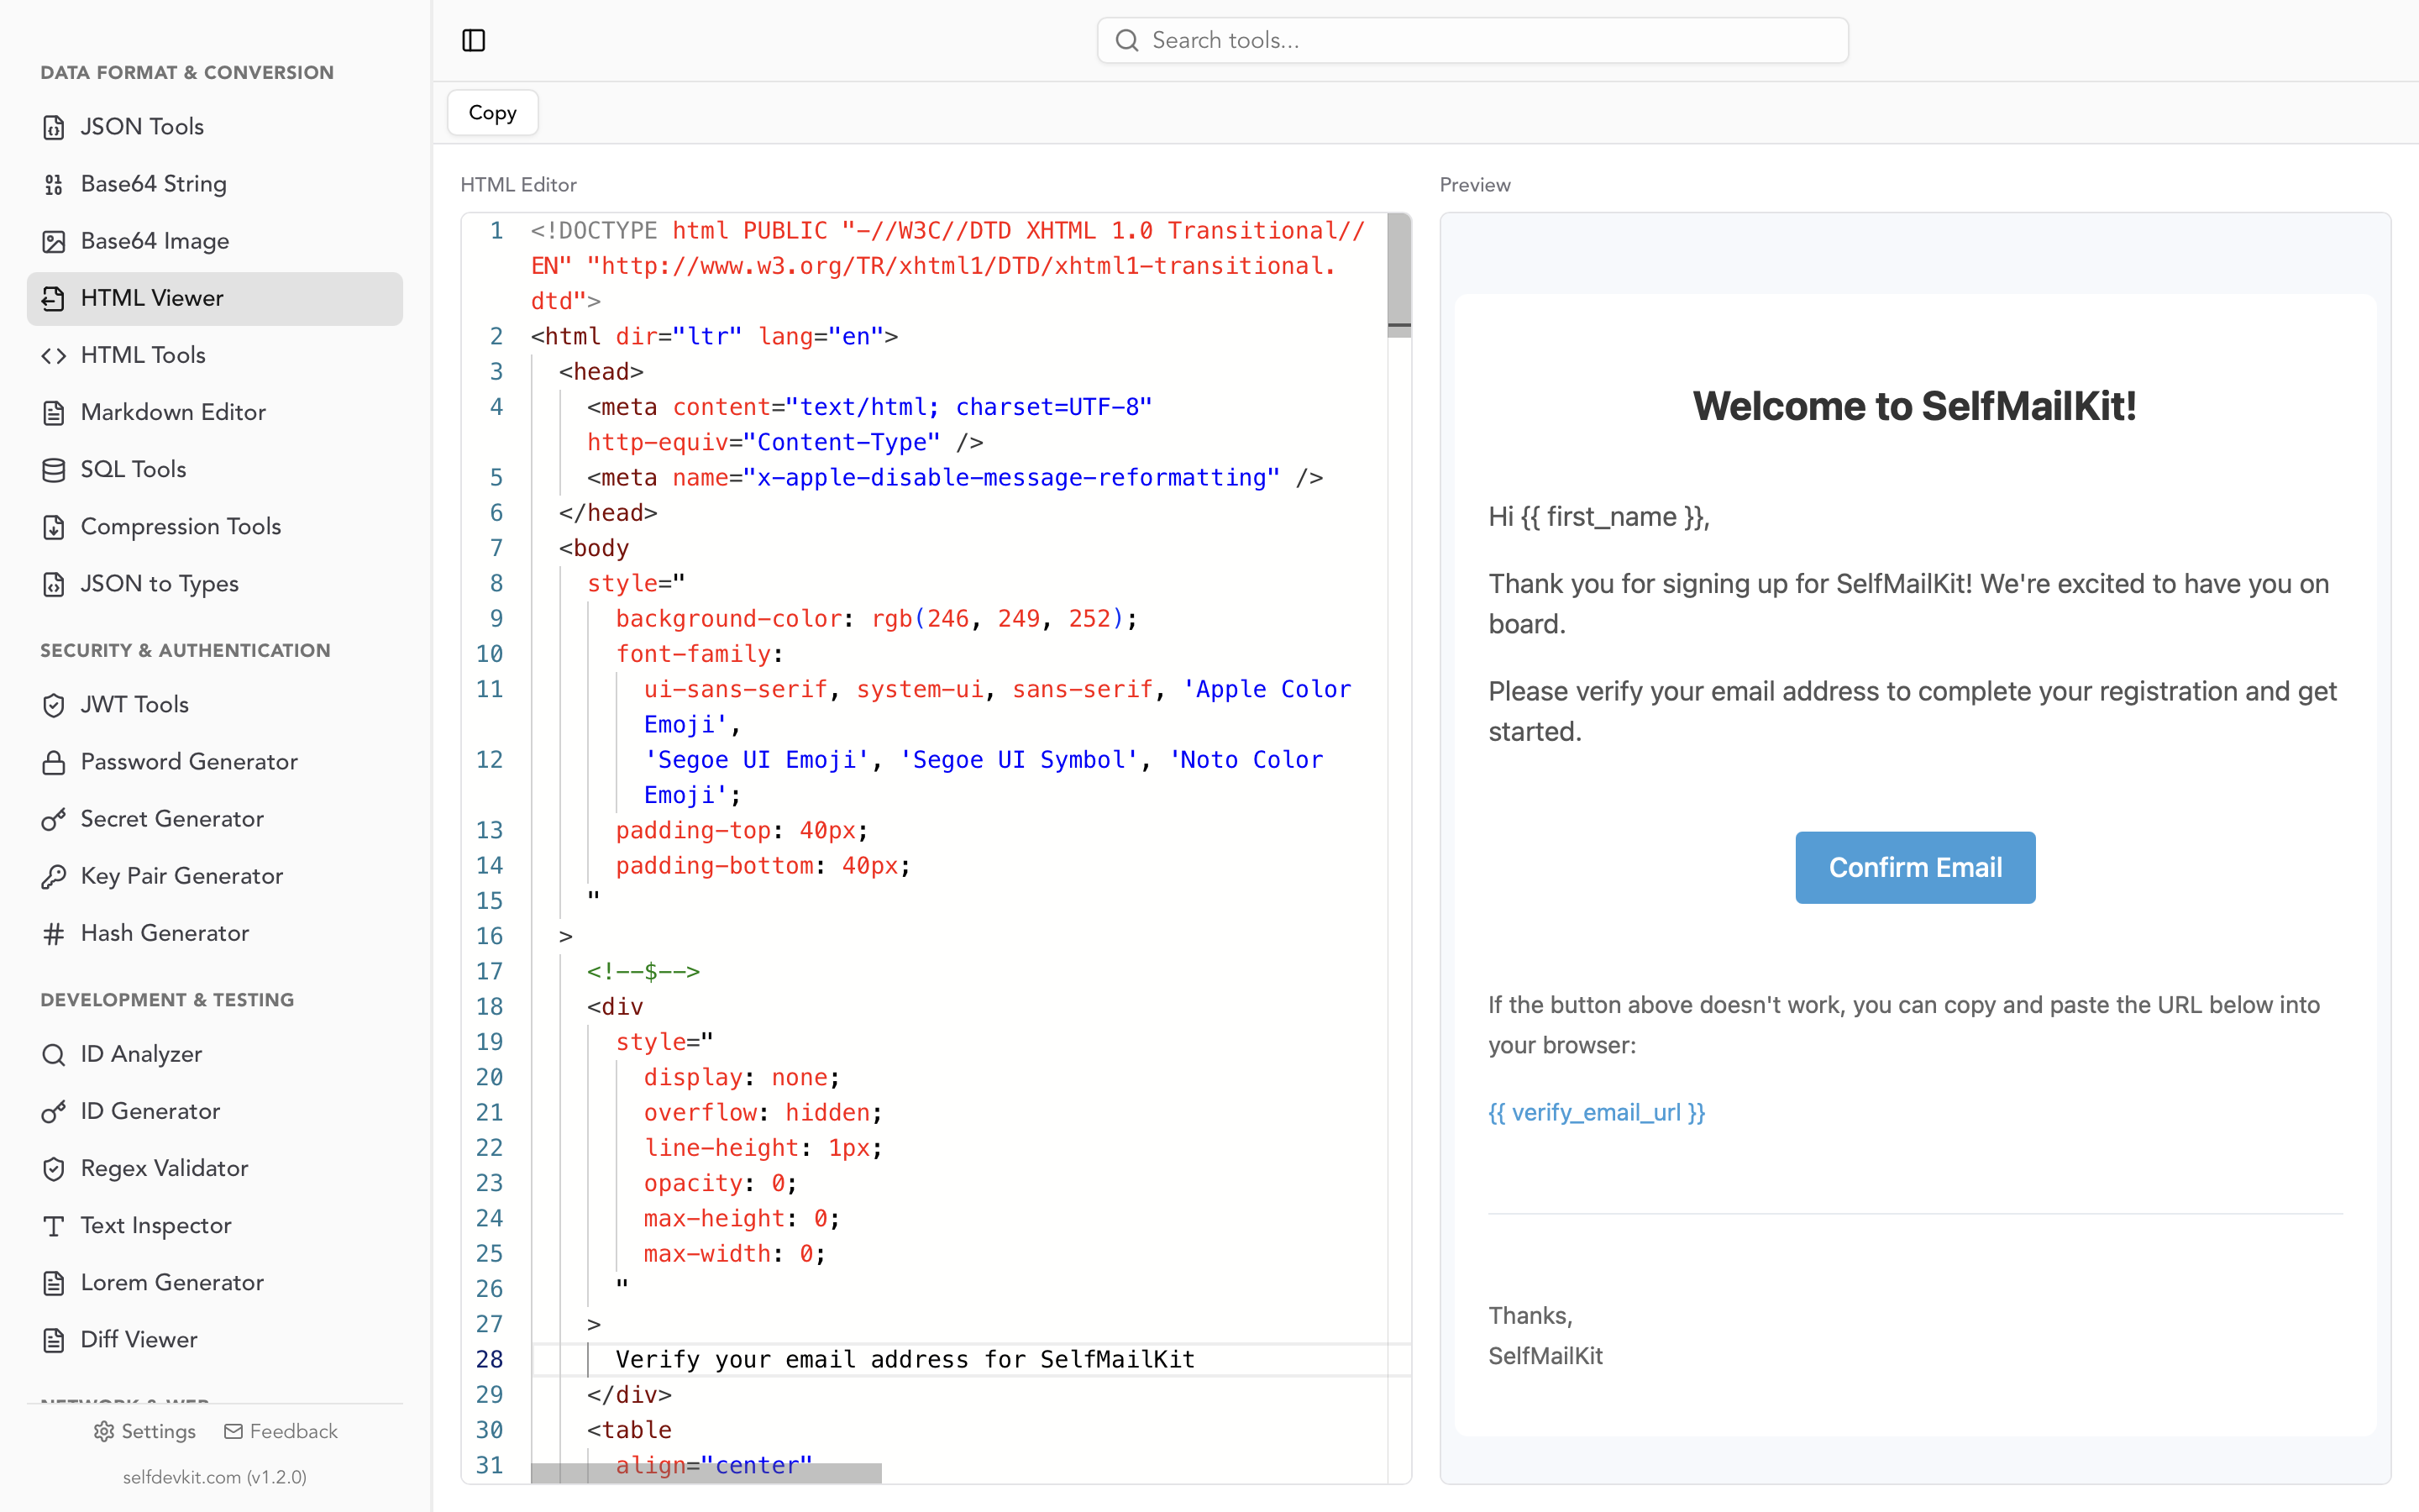Open SQL Tools
This screenshot has width=2419, height=1512.
pyautogui.click(x=215, y=469)
